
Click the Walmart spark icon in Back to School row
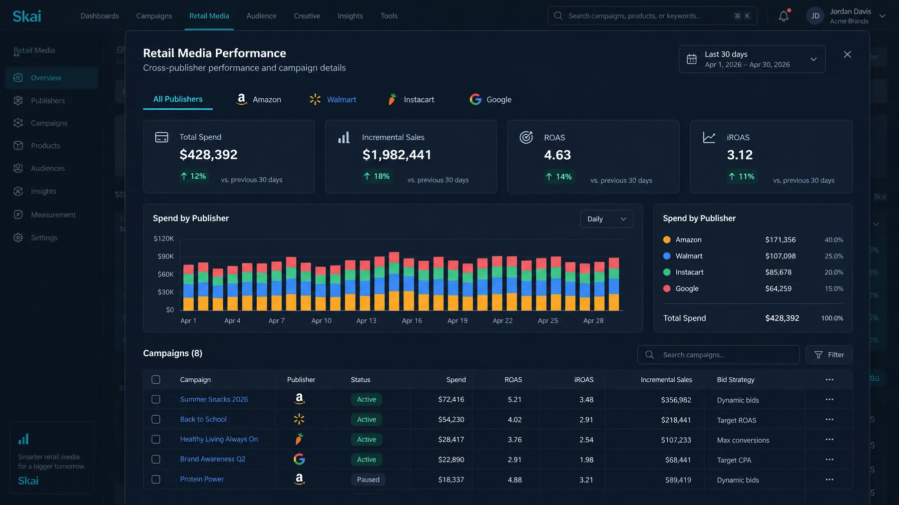(299, 419)
